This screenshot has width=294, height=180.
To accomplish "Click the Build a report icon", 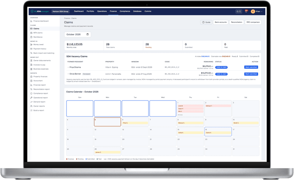I will pyautogui.click(x=31, y=110).
